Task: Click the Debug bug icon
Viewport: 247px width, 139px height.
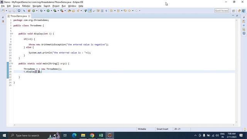Action: 41,11
